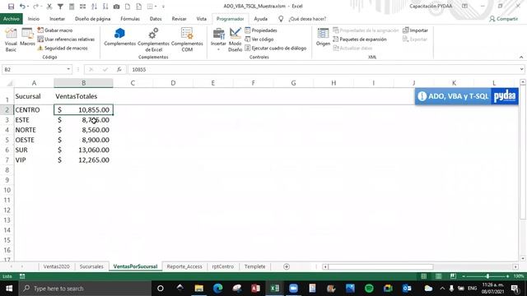
Task: Select cell with SUR
Action: (34, 150)
